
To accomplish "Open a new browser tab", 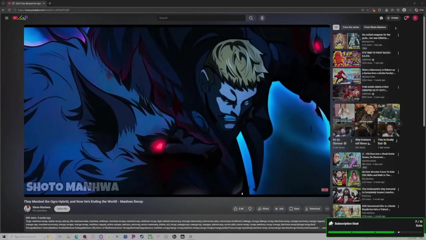I will click(50, 3).
